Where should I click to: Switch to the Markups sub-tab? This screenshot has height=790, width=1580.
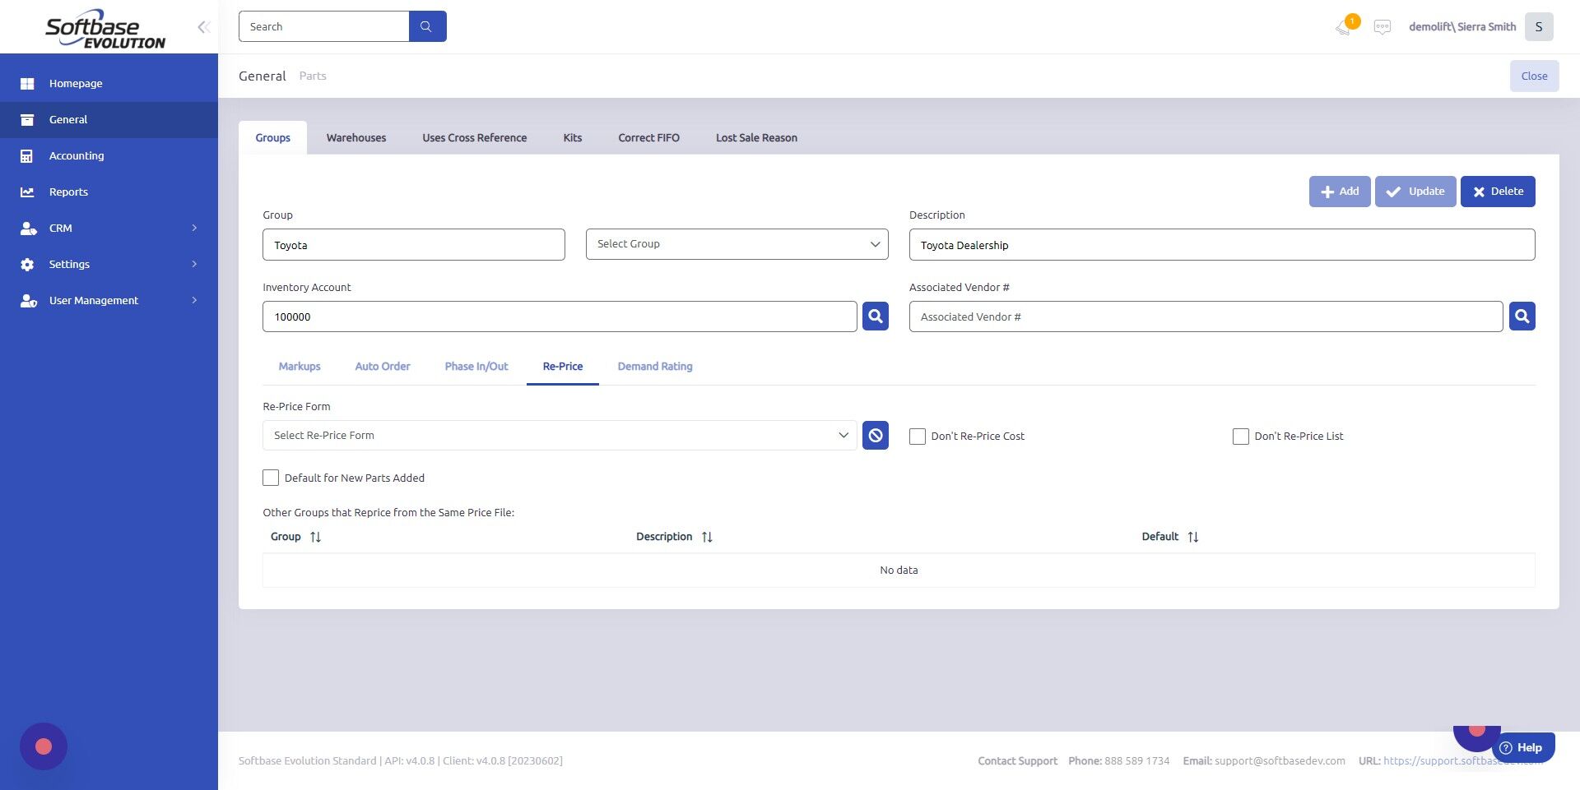[300, 367]
